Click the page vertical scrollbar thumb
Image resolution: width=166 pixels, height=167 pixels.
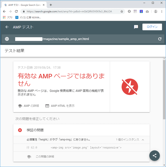(164, 89)
